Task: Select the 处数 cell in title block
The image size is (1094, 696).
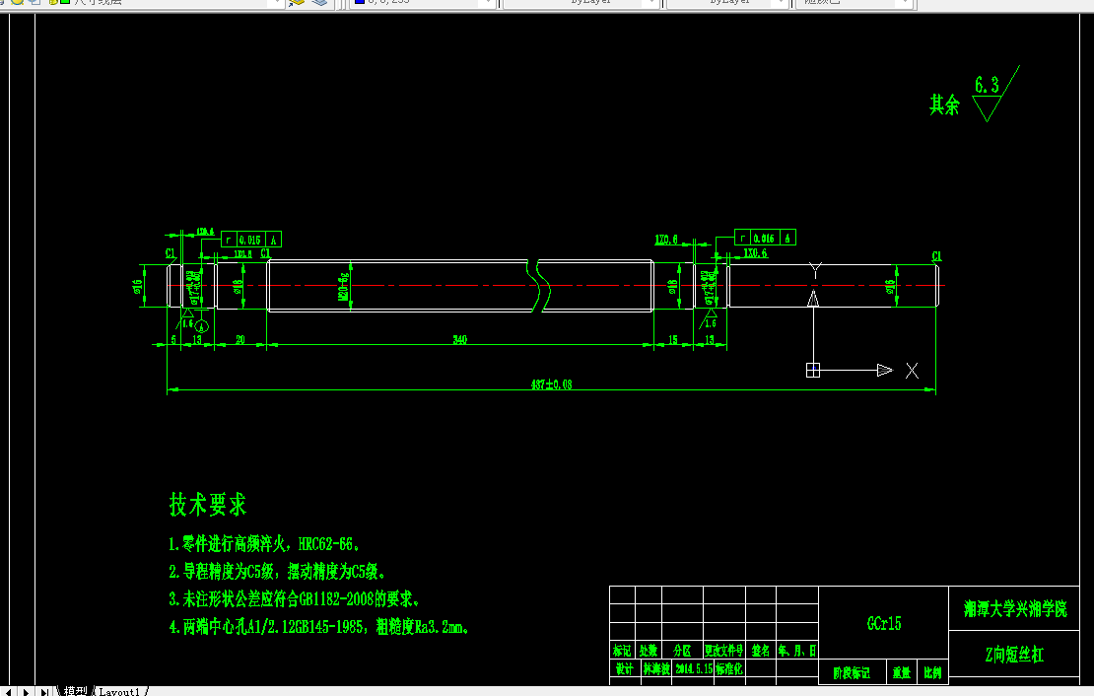Action: tap(649, 651)
